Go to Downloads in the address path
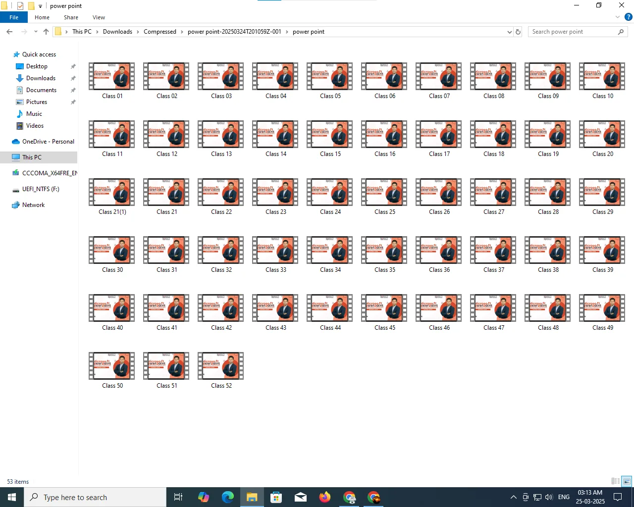This screenshot has height=507, width=634. click(x=117, y=32)
